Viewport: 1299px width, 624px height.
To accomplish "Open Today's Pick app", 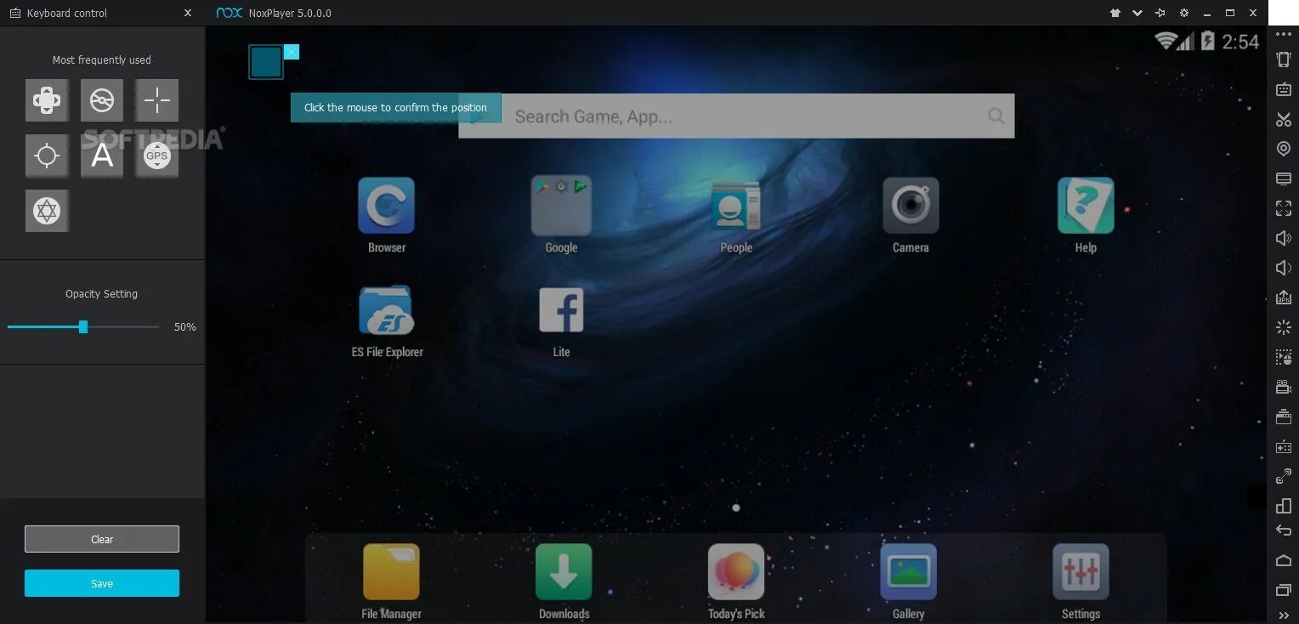I will [x=736, y=581].
